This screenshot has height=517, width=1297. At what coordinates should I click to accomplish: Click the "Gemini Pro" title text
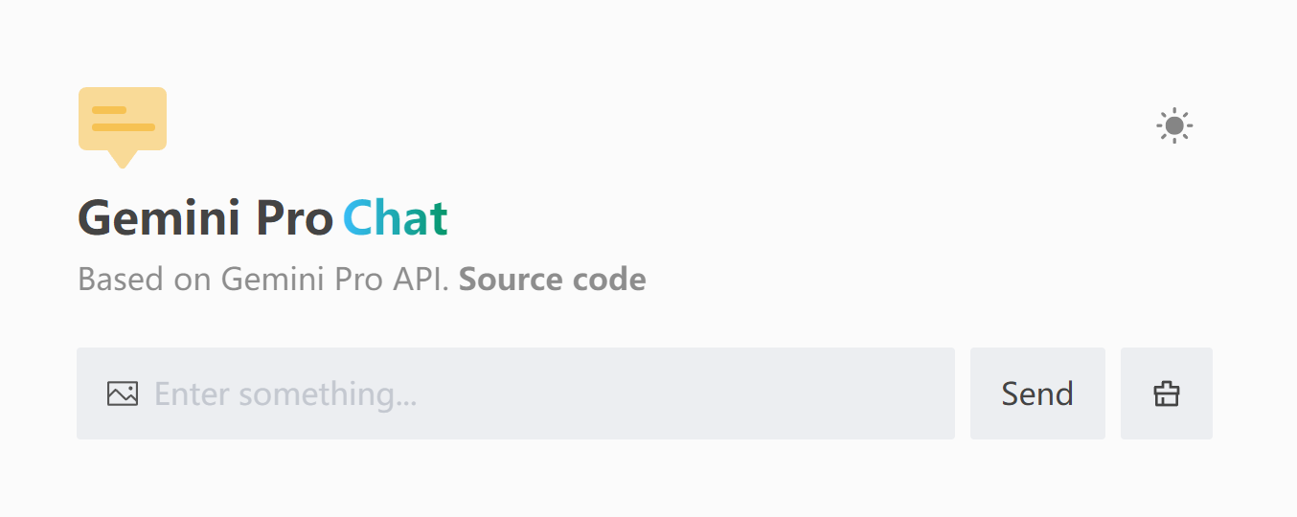(x=205, y=218)
